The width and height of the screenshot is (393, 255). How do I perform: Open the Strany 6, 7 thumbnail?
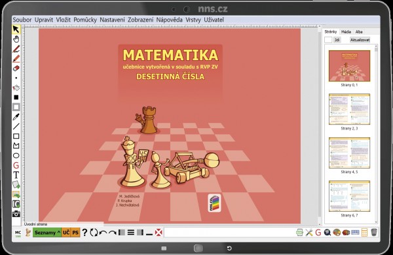pos(349,196)
